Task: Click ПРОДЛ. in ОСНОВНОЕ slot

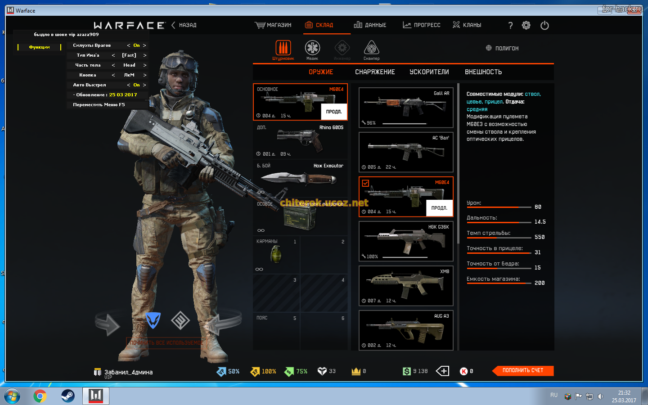Action: point(334,112)
